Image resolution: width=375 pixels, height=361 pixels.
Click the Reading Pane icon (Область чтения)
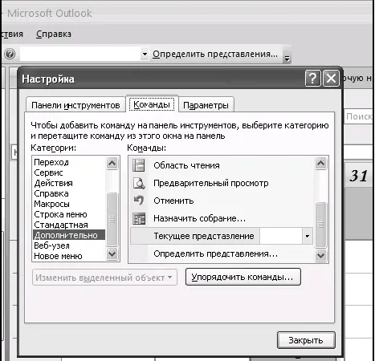pos(139,165)
